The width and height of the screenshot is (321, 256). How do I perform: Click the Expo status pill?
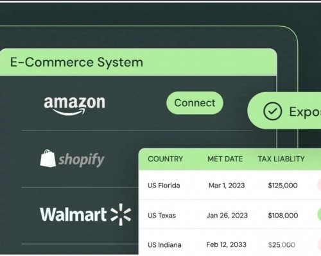284,111
